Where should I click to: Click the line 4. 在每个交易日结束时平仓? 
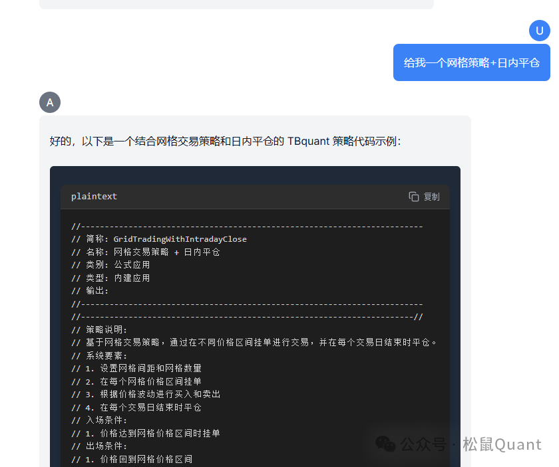pyautogui.click(x=136, y=408)
